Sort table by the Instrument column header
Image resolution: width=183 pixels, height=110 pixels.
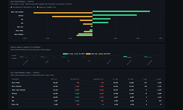15,79
